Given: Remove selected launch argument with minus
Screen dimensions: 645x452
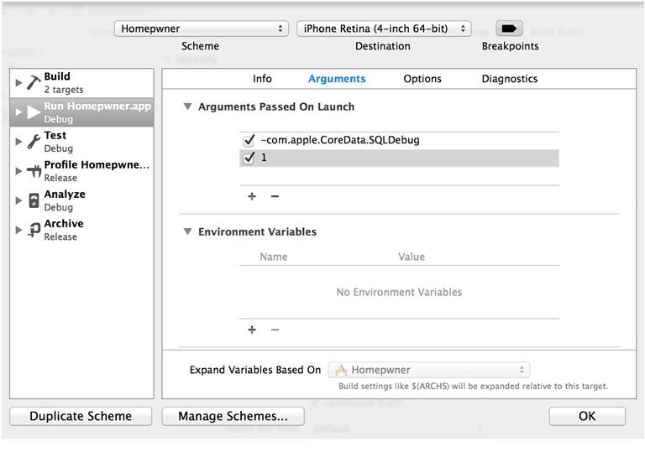Looking at the screenshot, I should 275,196.
